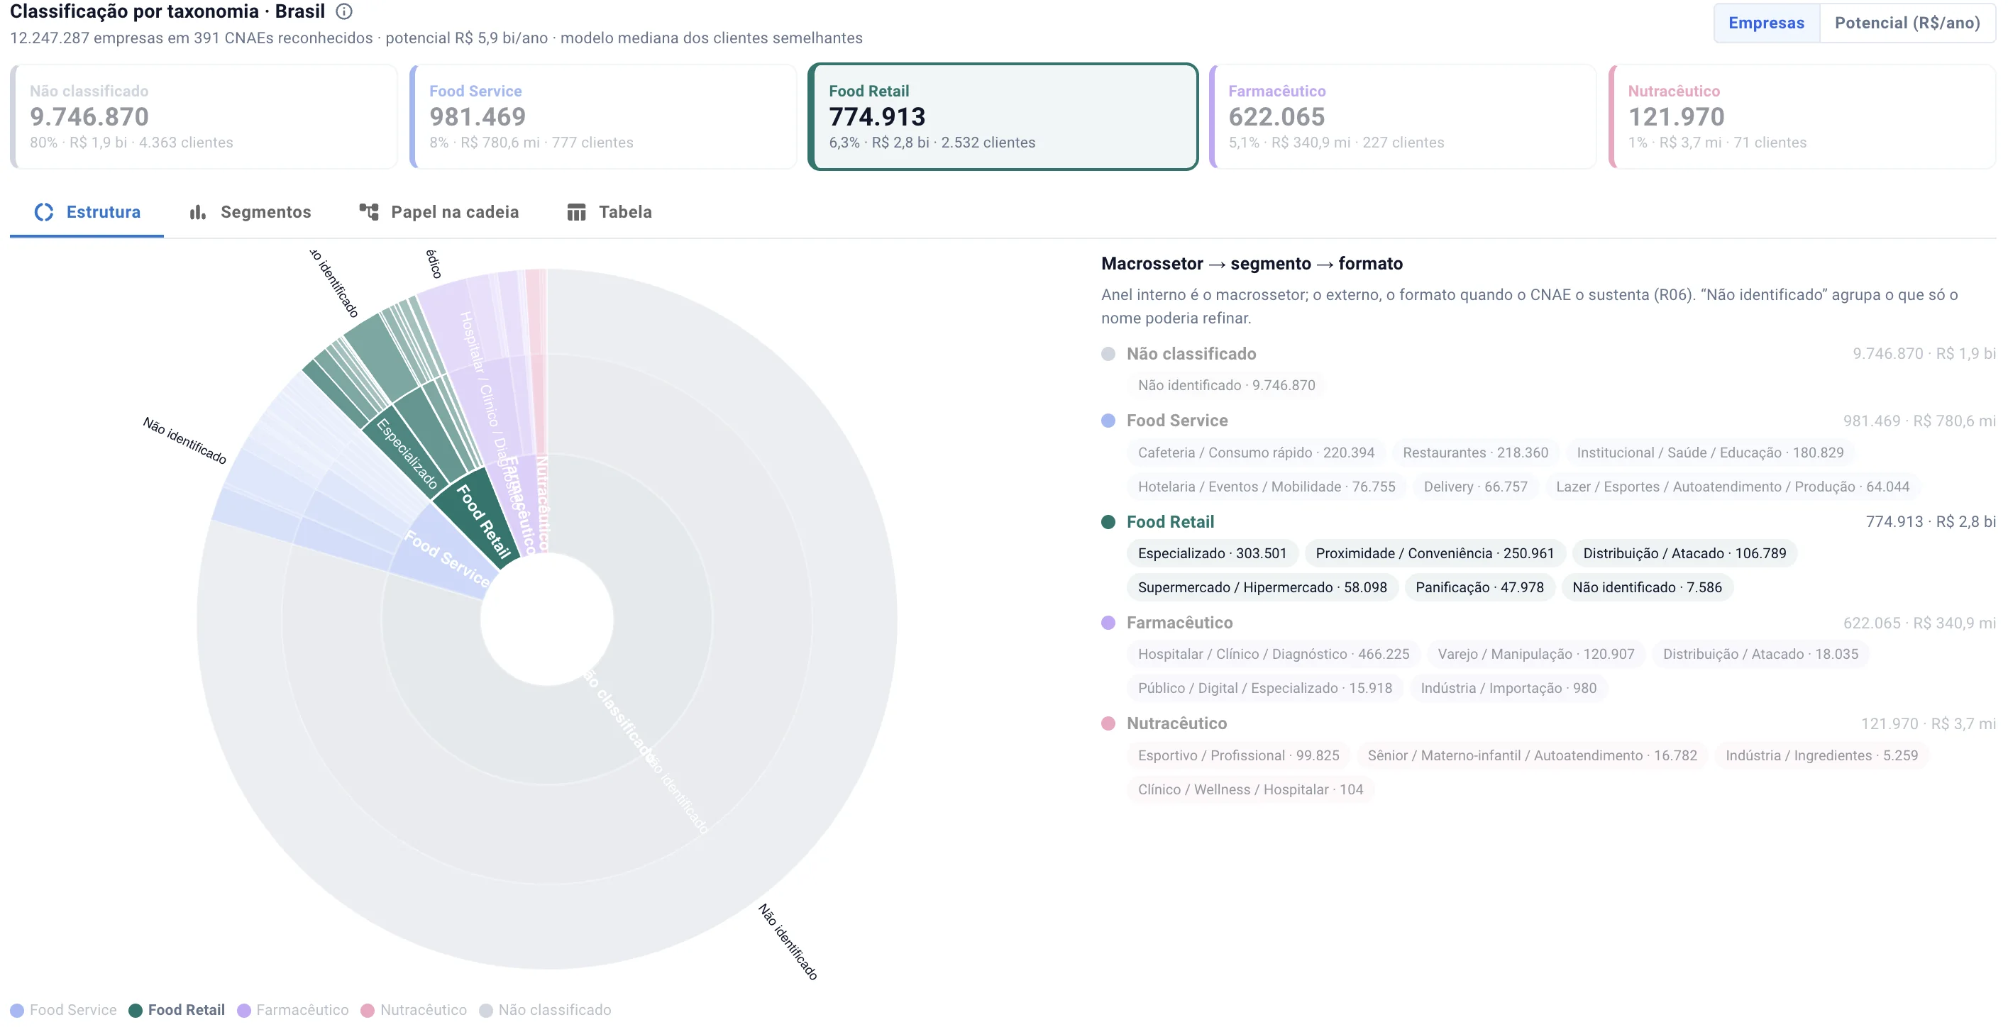Click the Restaurantes · 218.360 chip

(1475, 453)
